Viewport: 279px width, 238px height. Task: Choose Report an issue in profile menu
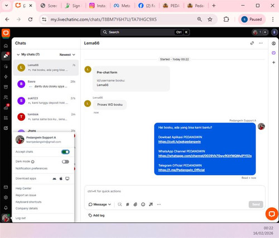[26, 195]
